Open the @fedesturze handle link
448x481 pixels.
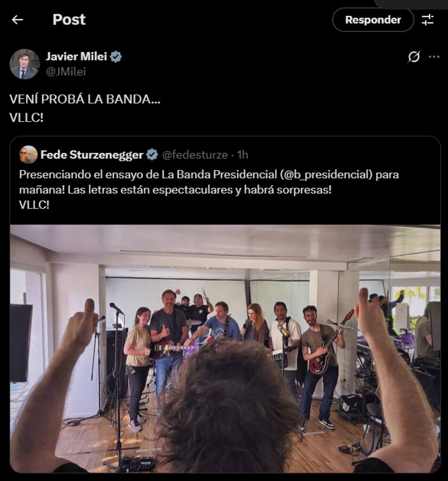(x=195, y=155)
